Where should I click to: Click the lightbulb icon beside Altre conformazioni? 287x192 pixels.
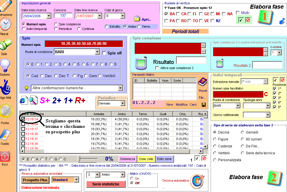pyautogui.click(x=27, y=88)
